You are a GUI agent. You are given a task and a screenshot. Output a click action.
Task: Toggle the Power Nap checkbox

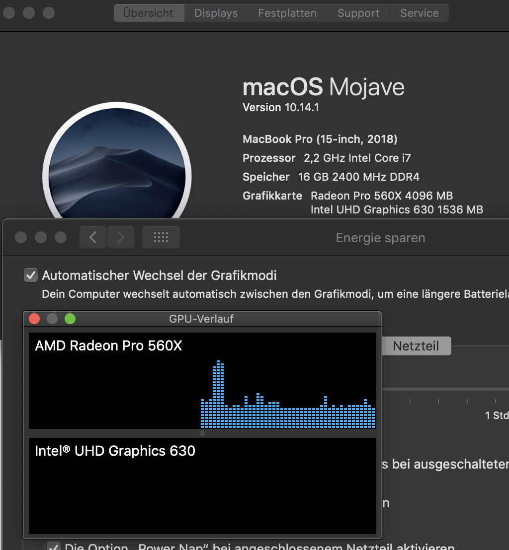tap(54, 547)
